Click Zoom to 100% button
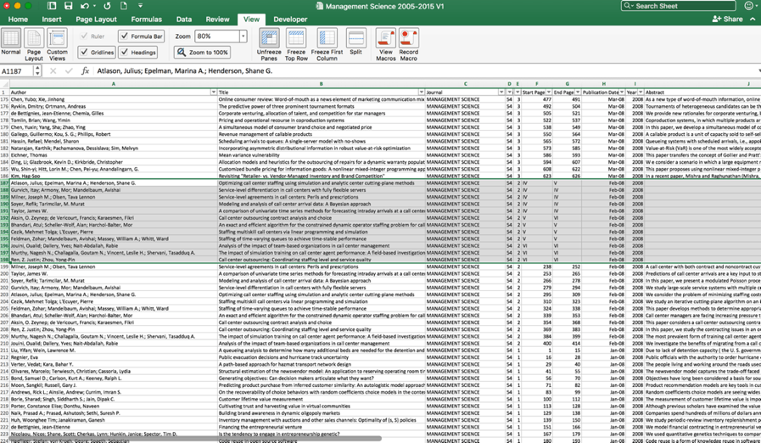Image resolution: width=761 pixels, height=443 pixels. coord(202,52)
